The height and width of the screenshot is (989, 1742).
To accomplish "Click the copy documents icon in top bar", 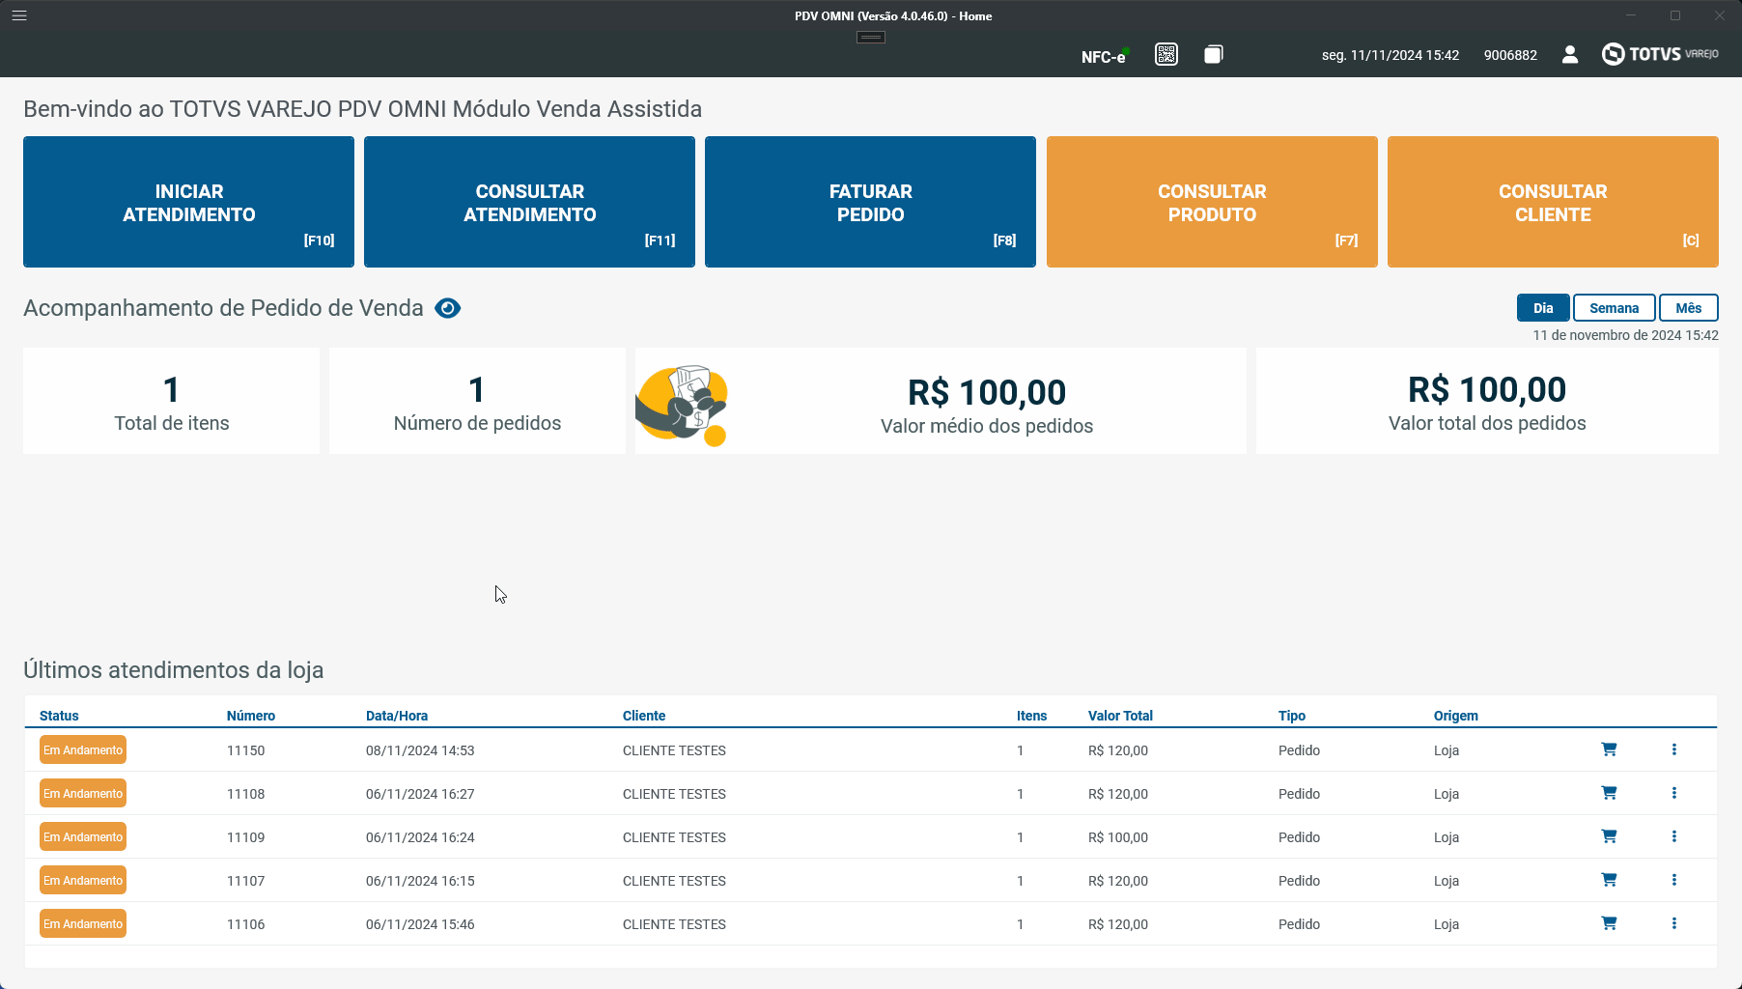I will point(1213,55).
